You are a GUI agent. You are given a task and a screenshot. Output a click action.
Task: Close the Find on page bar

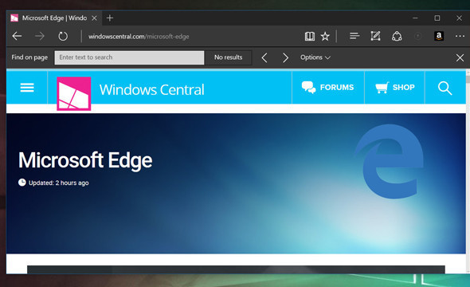point(460,57)
